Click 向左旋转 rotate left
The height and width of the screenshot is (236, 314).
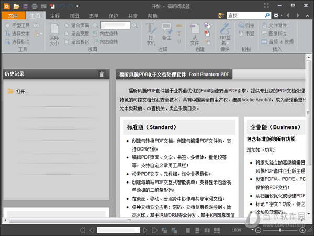(105, 34)
